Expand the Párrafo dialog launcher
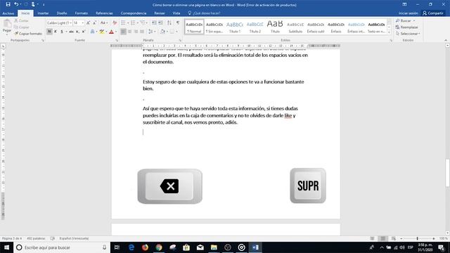This screenshot has width=450, height=253. point(180,41)
